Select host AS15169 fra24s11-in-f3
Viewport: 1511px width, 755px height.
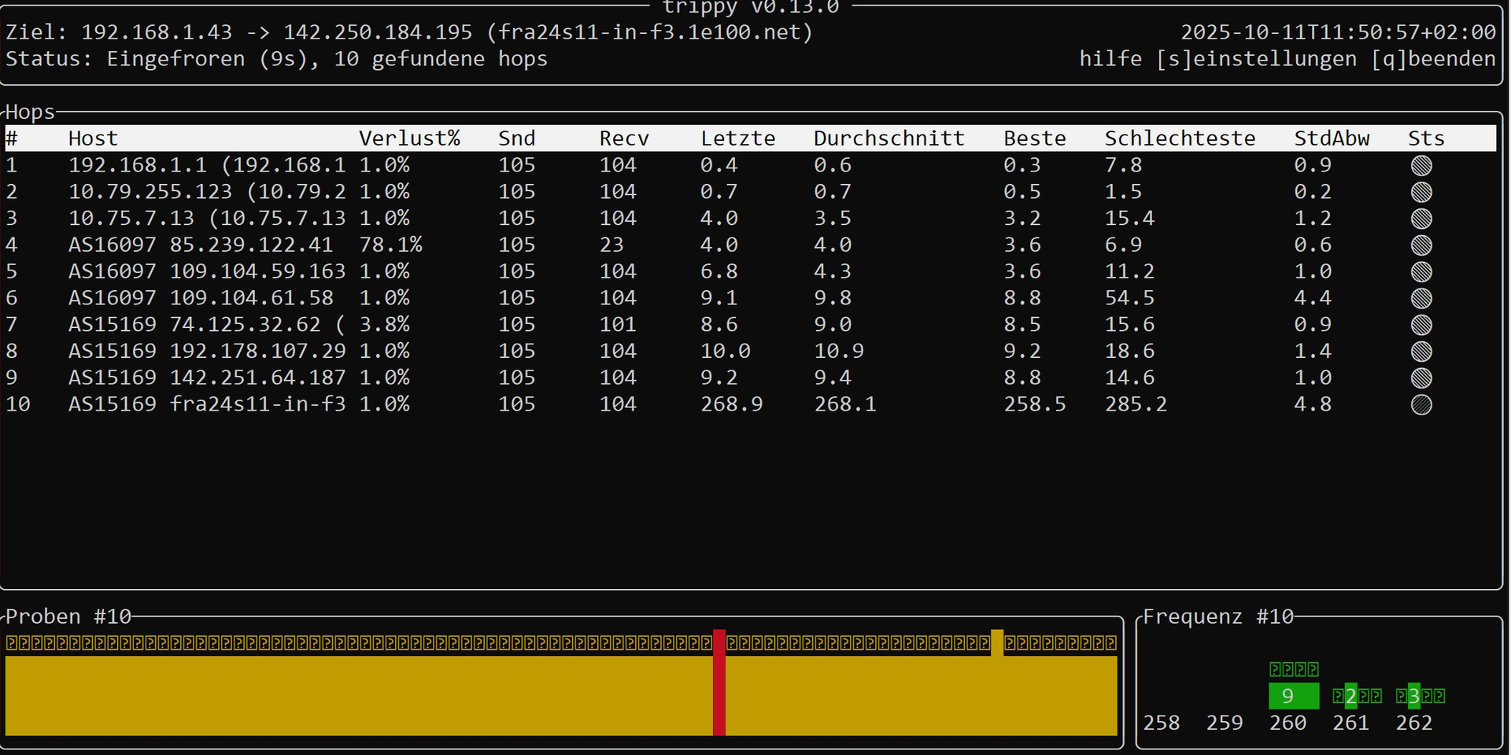[207, 404]
